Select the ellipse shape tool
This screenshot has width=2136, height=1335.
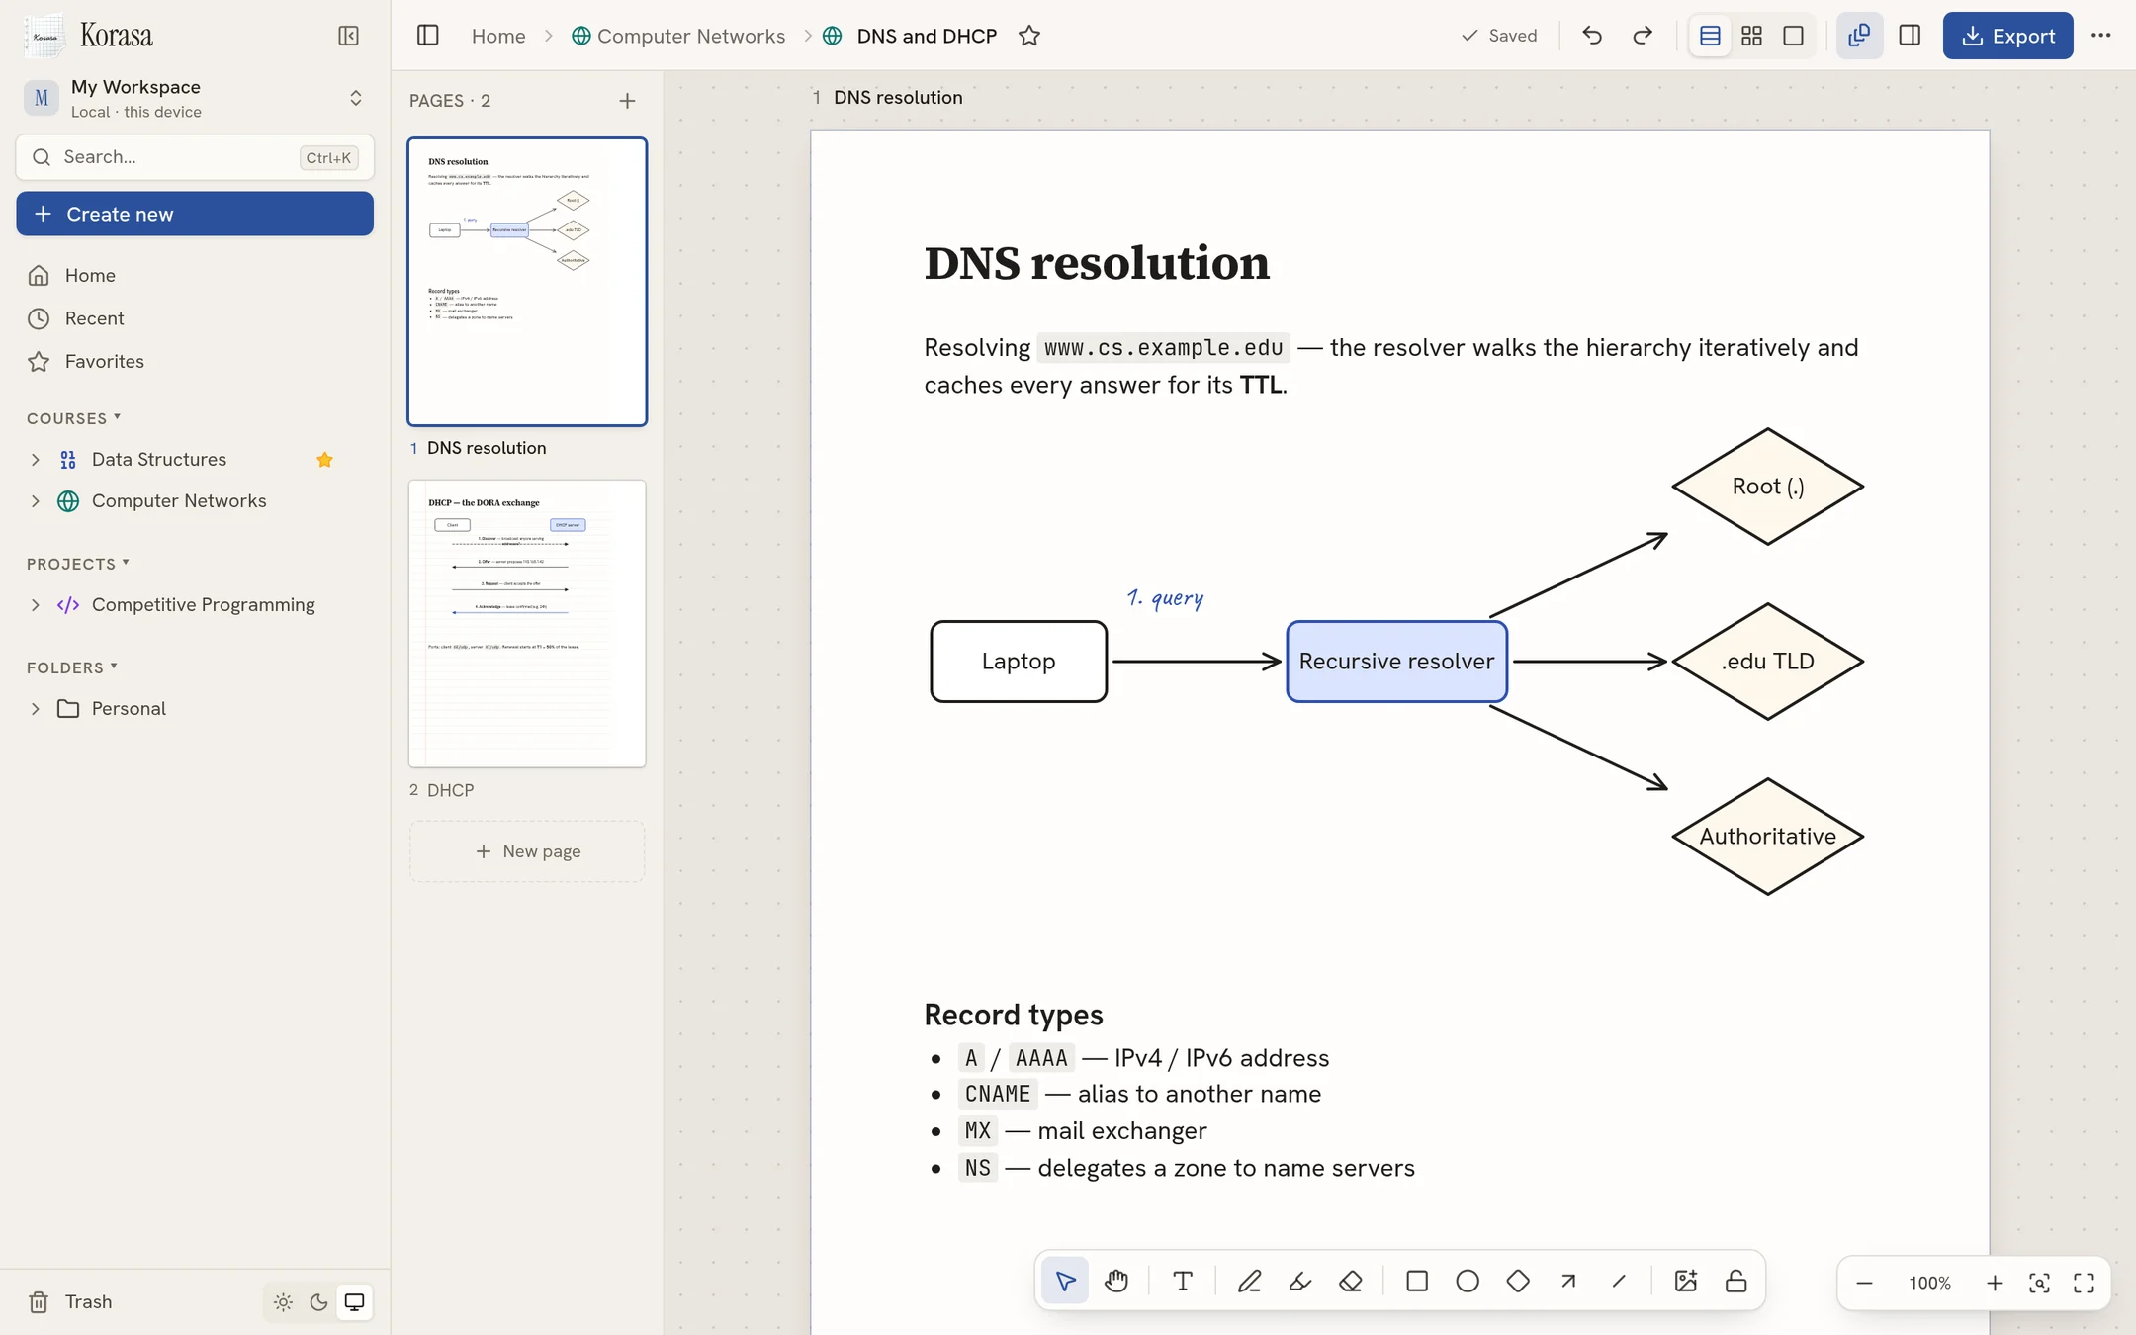point(1468,1282)
